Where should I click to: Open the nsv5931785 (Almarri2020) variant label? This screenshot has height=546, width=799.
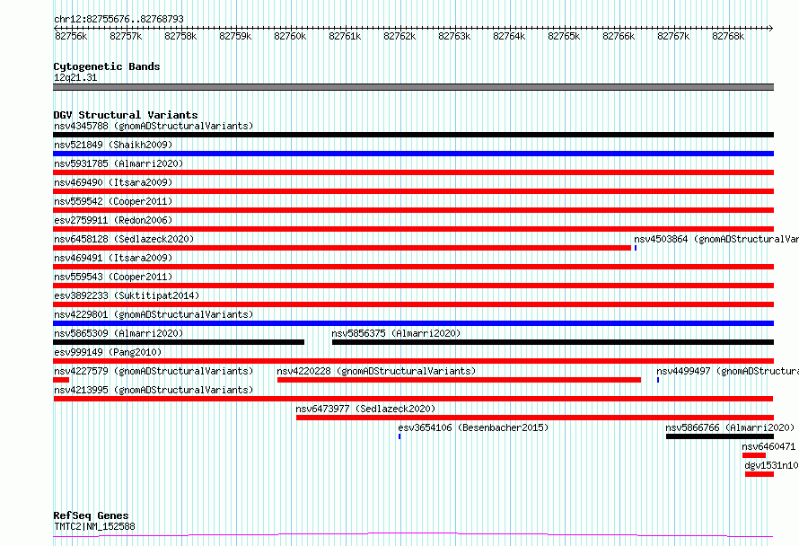point(119,163)
